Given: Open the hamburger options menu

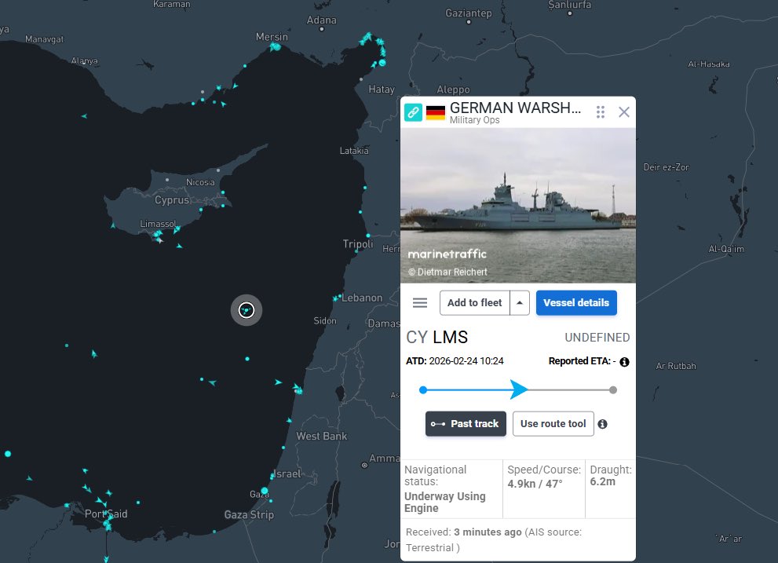Looking at the screenshot, I should [x=419, y=302].
